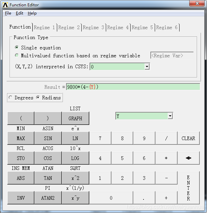Click the number 9 key
207x213 pixels.
pos(144,138)
